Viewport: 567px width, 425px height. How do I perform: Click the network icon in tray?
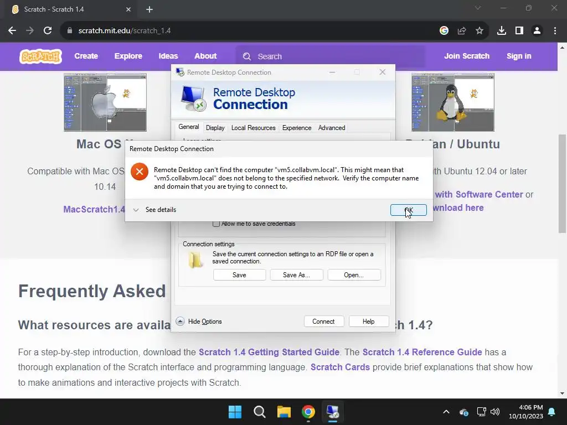coord(481,412)
